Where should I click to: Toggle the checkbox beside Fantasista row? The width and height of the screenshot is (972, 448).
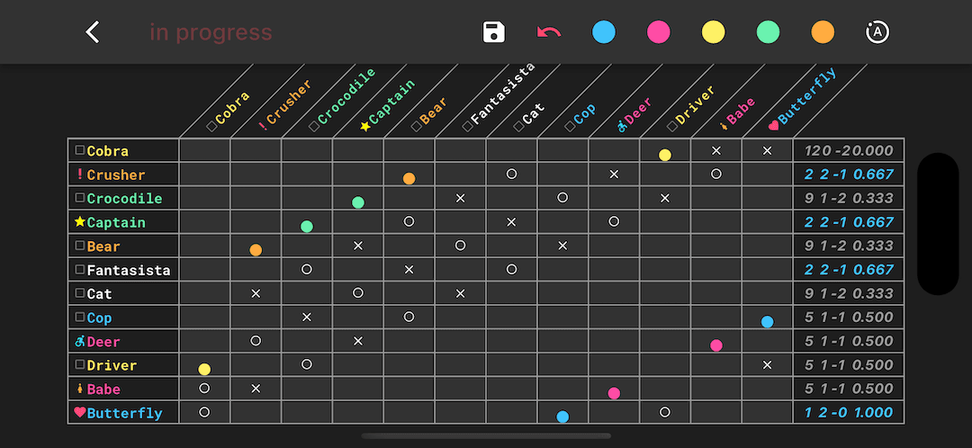point(79,270)
